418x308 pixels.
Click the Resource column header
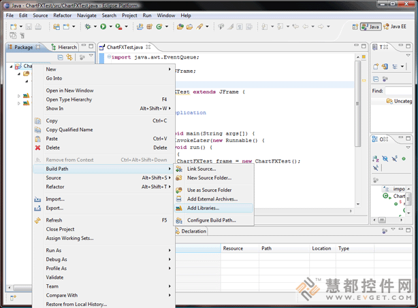(x=240, y=248)
